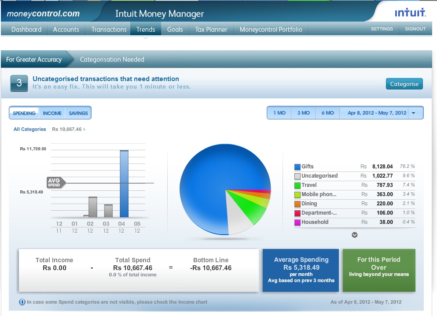
Task: Open the Moneycontrol Portfolio tab
Action: [x=271, y=30]
